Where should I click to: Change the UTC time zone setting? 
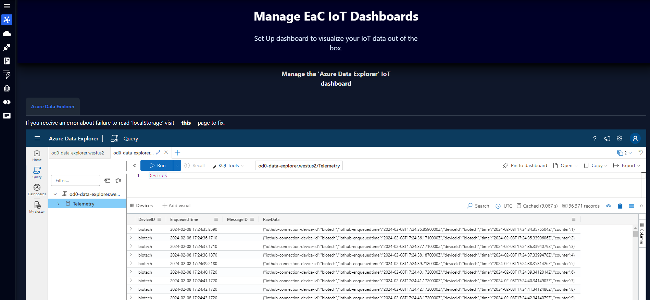[504, 206]
